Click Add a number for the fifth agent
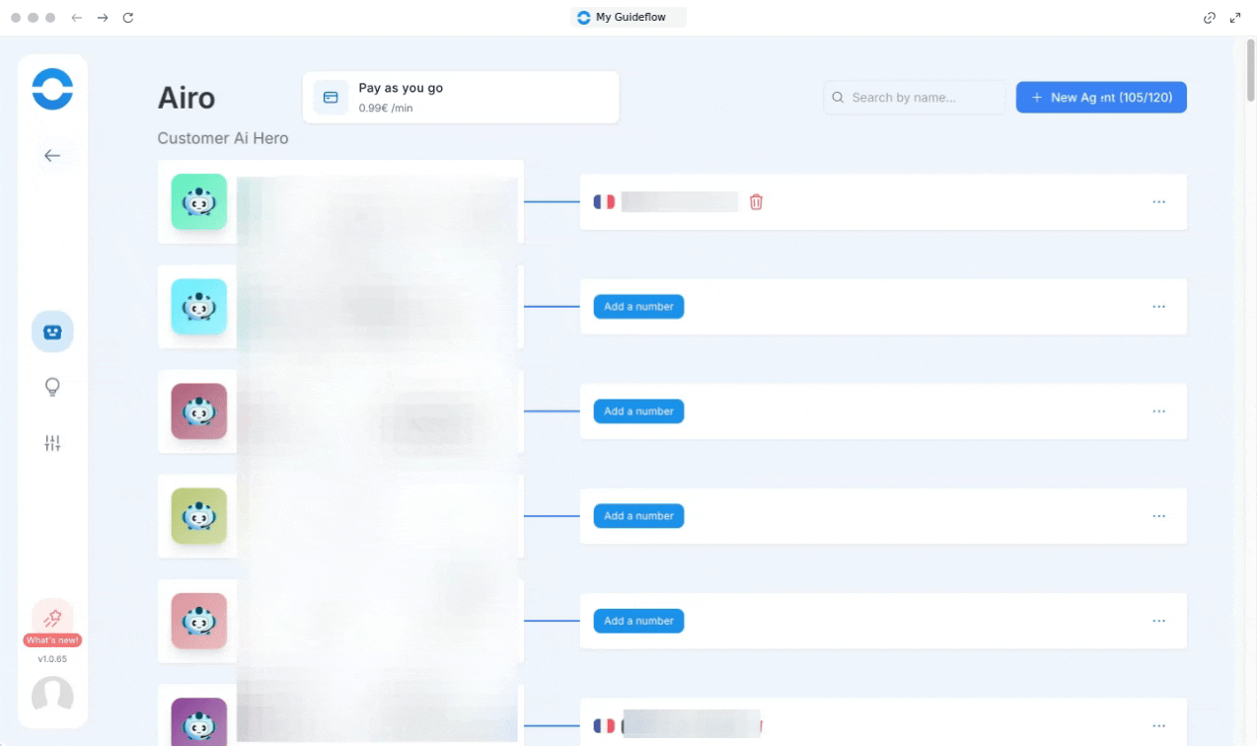Screen dimensions: 1257x746 638,621
